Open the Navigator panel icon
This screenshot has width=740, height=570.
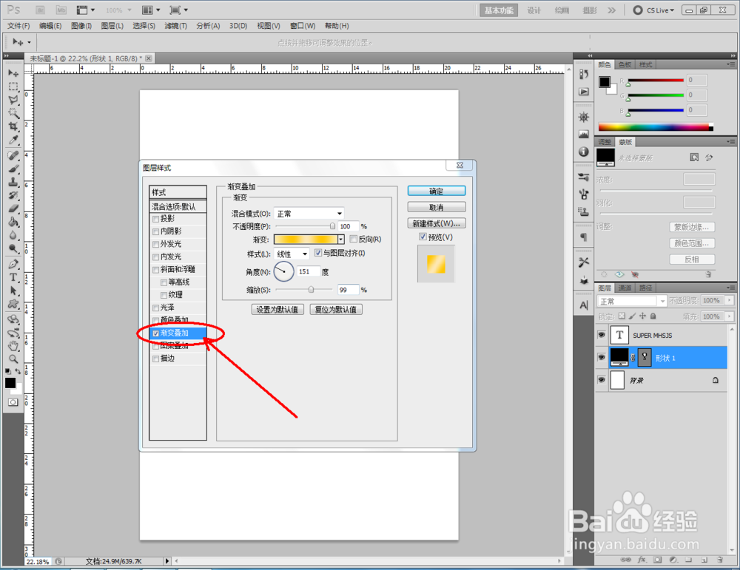click(584, 117)
